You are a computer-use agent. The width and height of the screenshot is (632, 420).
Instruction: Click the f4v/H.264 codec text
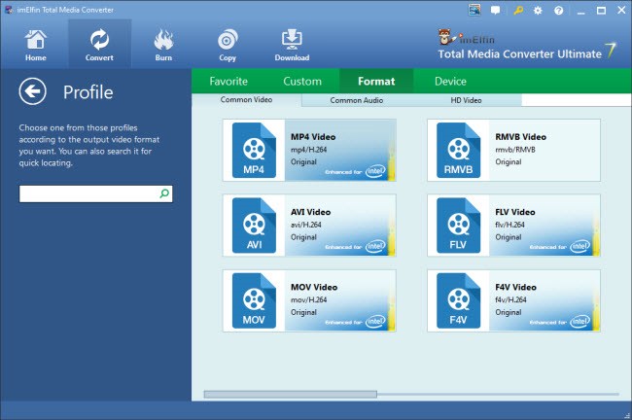tap(510, 299)
